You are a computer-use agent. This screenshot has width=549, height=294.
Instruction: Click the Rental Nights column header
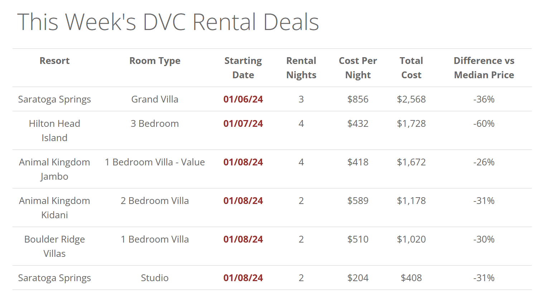[301, 68]
